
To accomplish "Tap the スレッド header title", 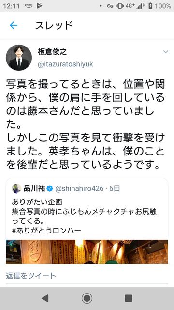I will tap(54, 25).
